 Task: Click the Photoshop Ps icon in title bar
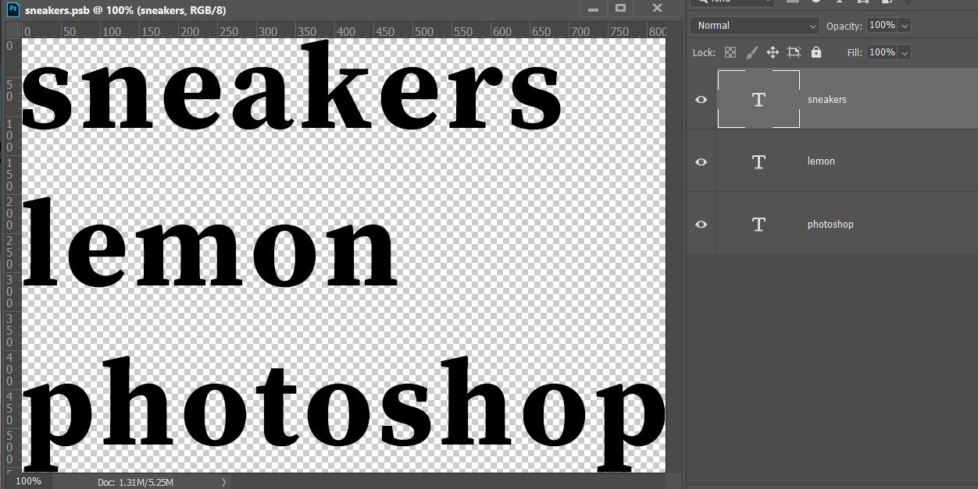pyautogui.click(x=12, y=9)
